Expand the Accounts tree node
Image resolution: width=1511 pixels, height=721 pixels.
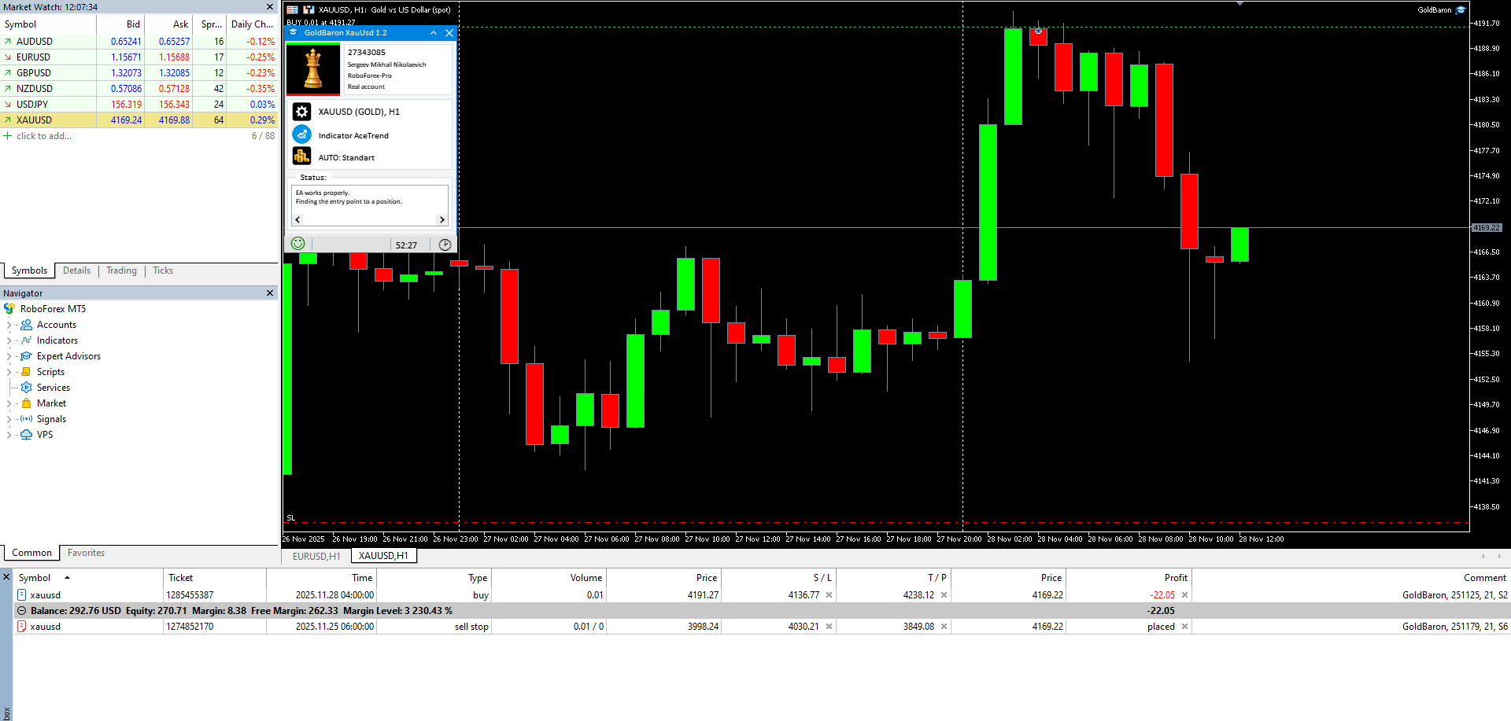coord(9,325)
